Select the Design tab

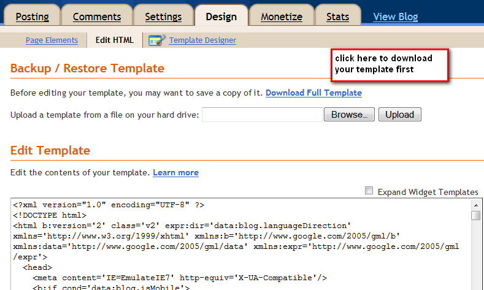coord(221,17)
